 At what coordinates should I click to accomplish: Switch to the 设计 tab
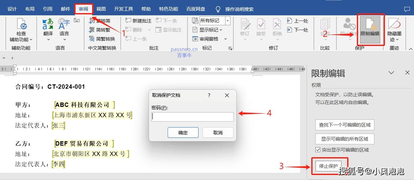12,9
